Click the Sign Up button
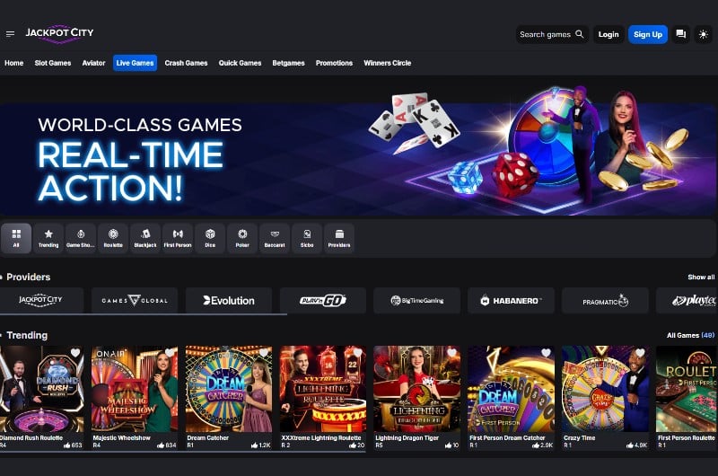 pyautogui.click(x=648, y=34)
